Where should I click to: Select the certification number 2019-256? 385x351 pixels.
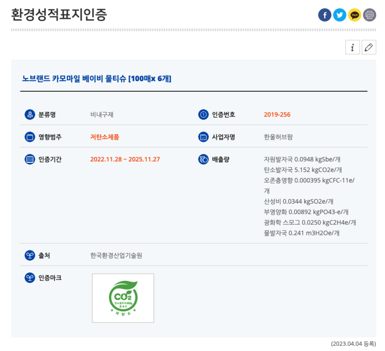pos(277,115)
